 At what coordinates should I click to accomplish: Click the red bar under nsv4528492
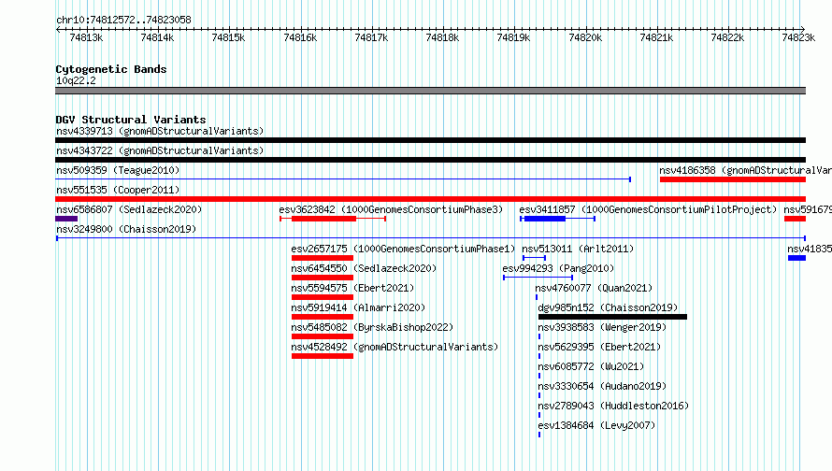[323, 356]
